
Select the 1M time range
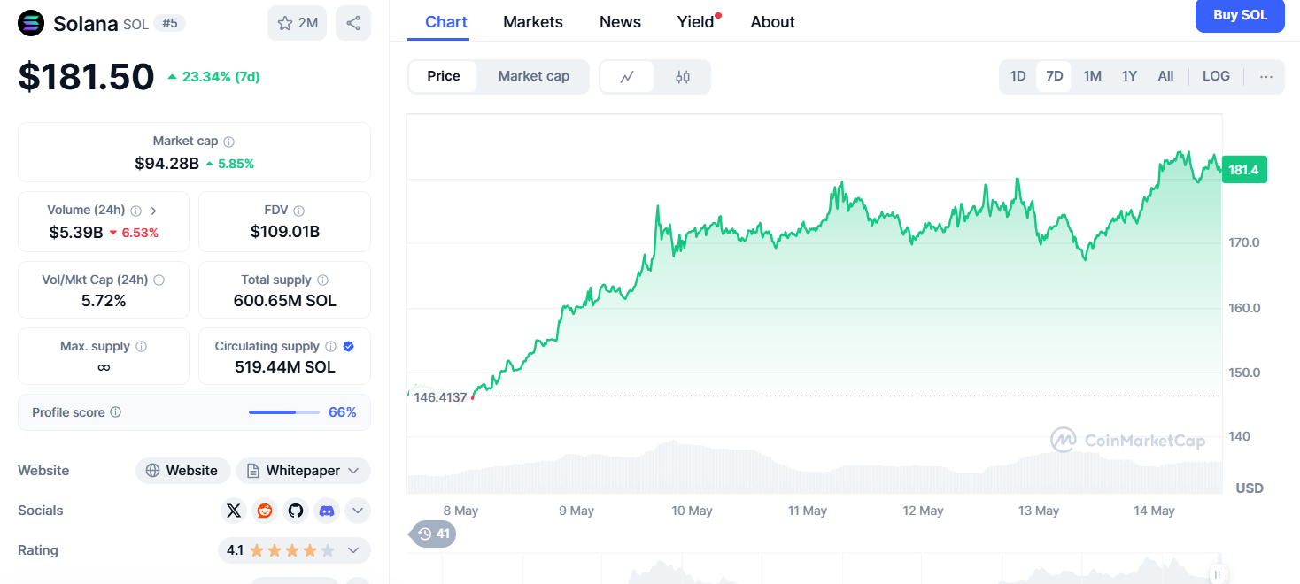pyautogui.click(x=1092, y=77)
